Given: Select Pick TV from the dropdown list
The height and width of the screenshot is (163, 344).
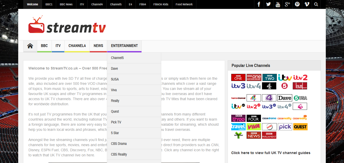Looking at the screenshot, I should point(134,122).
